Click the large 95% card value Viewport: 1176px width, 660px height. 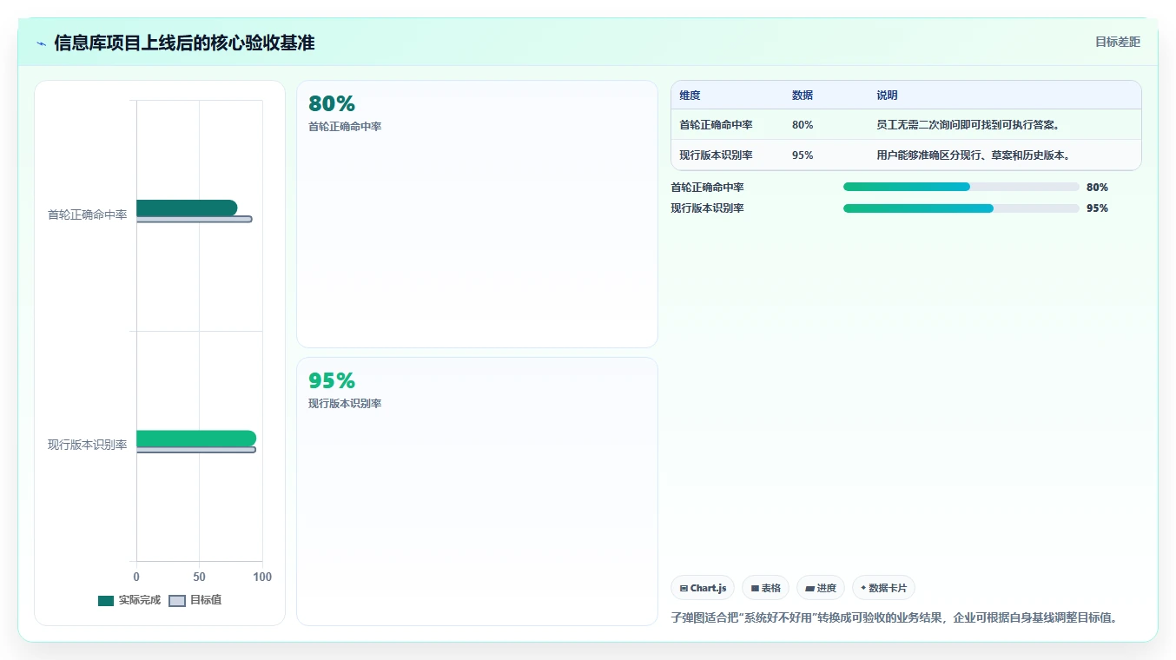(x=332, y=380)
